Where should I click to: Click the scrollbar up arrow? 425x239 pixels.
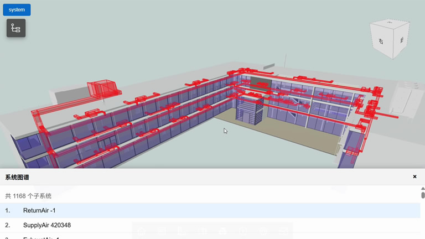point(423,188)
